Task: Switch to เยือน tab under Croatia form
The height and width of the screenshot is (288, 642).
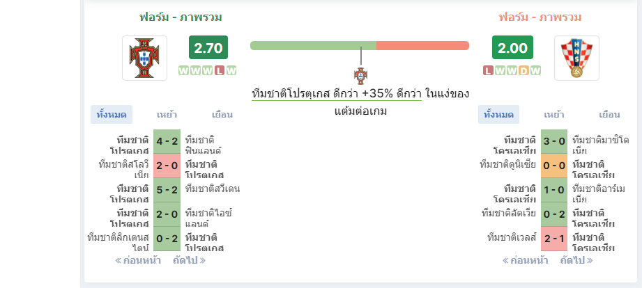Action: [609, 114]
